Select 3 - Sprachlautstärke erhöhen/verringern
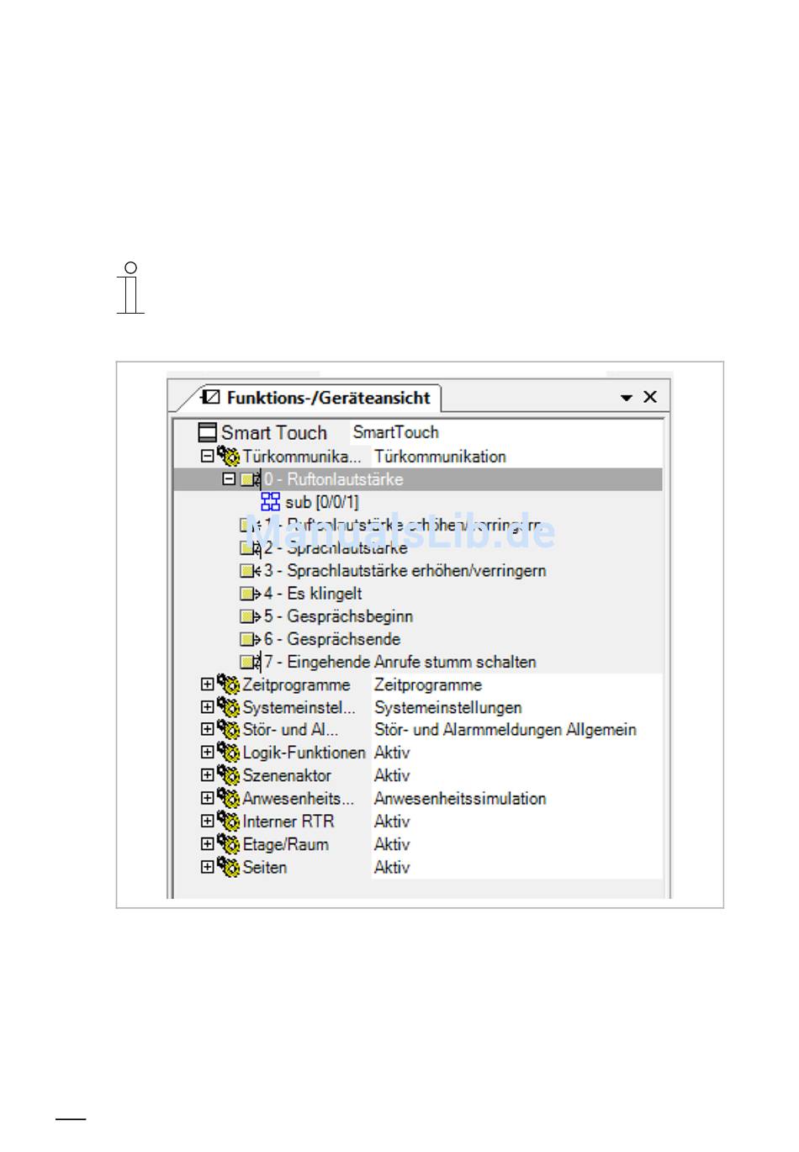 click(x=405, y=570)
